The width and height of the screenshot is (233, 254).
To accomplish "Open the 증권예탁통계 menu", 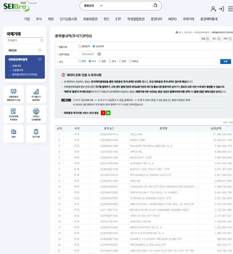I will [x=209, y=19].
